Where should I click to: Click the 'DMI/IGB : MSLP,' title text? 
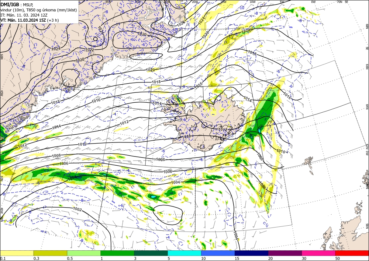coord(17,4)
